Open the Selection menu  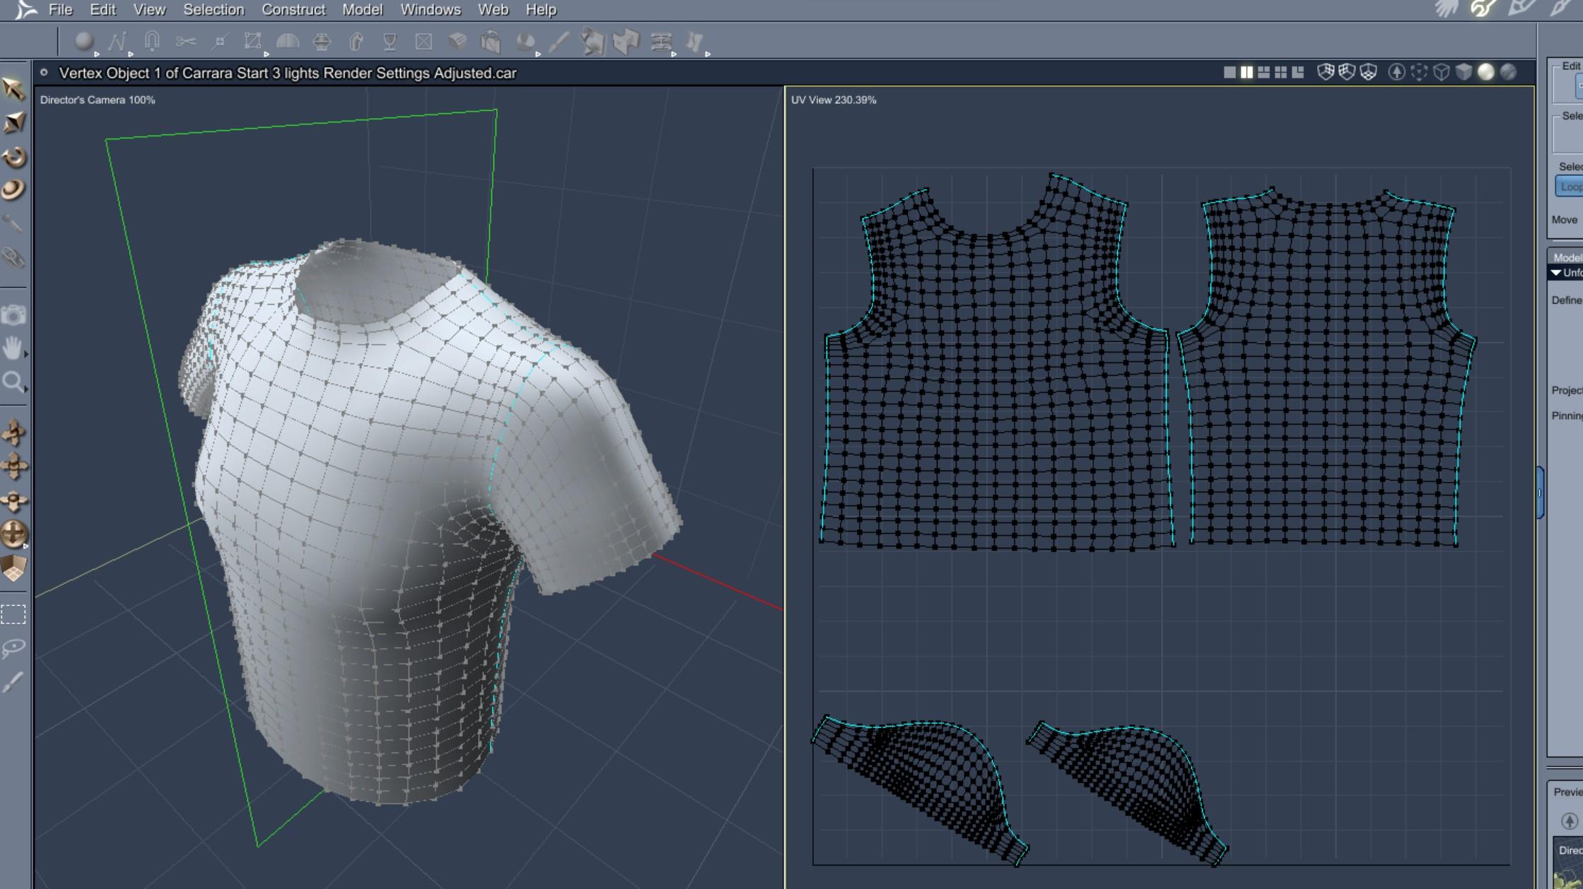click(x=214, y=10)
